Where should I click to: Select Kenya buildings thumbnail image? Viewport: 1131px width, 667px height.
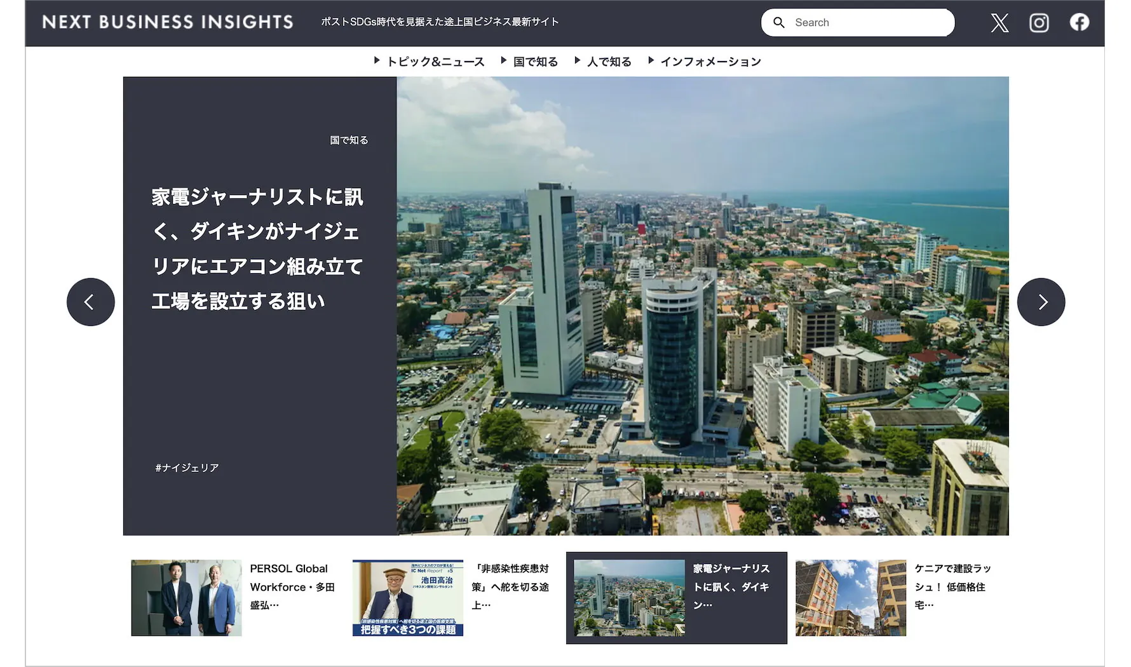pyautogui.click(x=851, y=598)
